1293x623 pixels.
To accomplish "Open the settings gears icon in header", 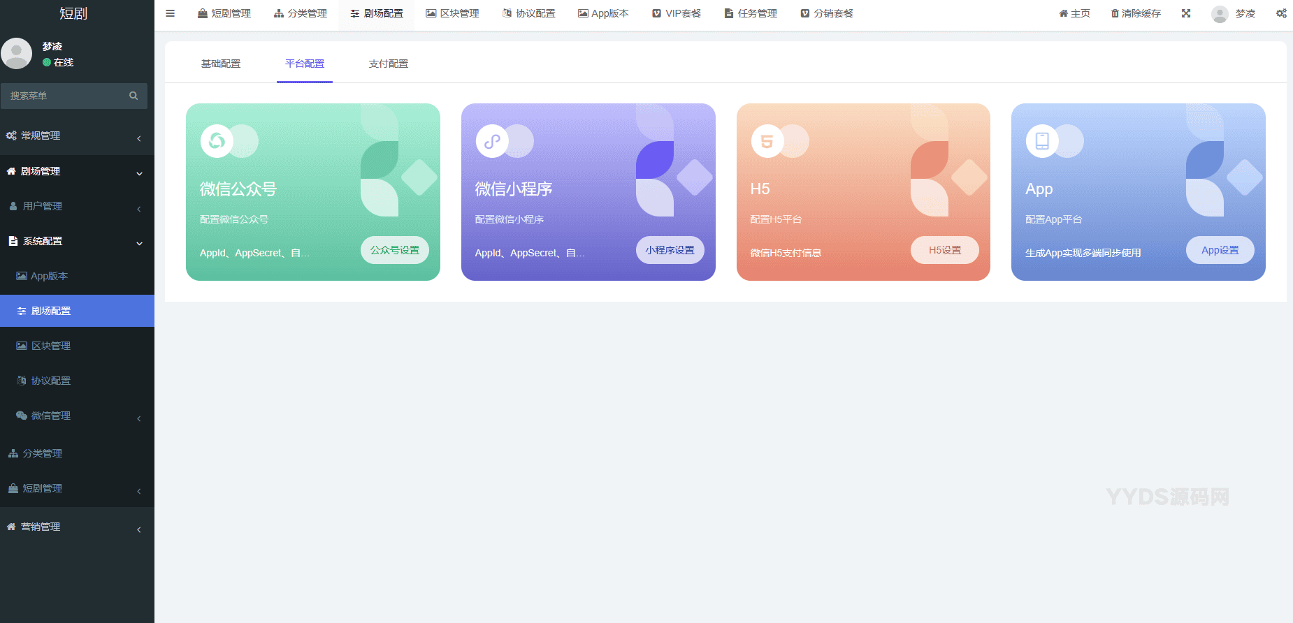I will click(x=1281, y=13).
